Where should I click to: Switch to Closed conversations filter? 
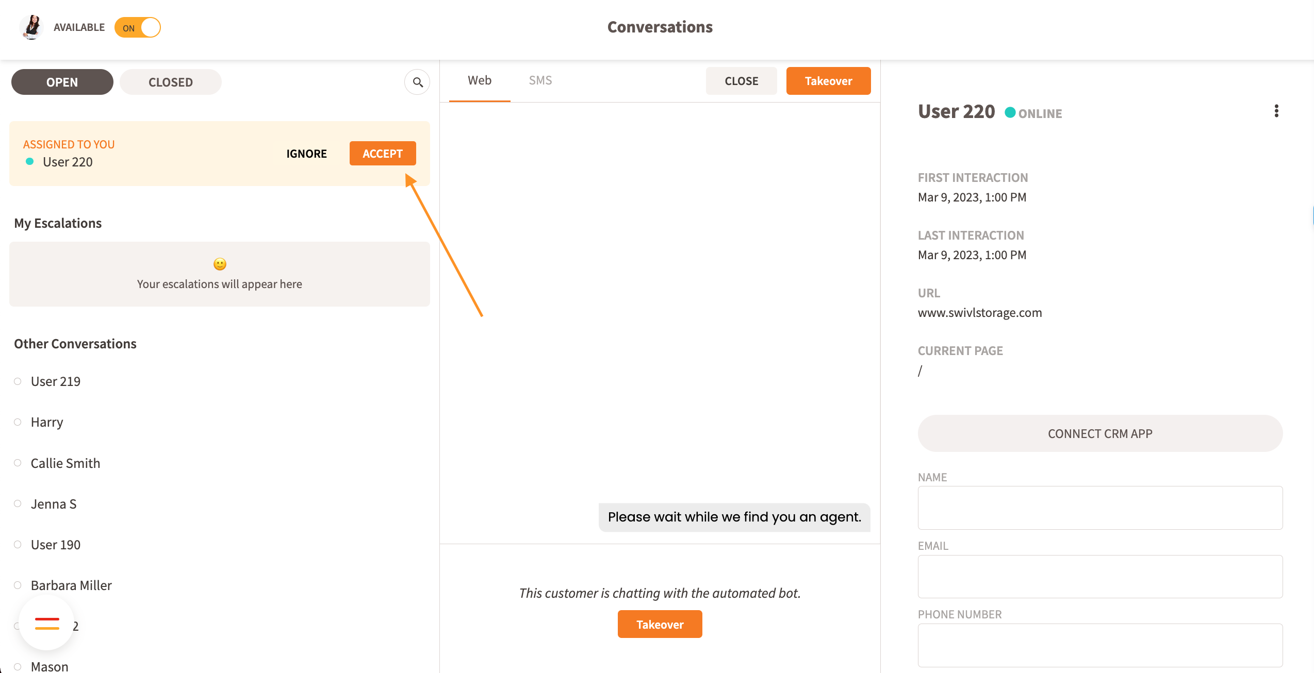click(x=171, y=82)
